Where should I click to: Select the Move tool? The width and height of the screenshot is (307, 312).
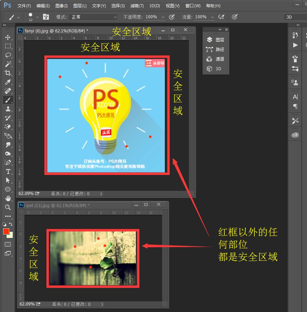point(8,37)
